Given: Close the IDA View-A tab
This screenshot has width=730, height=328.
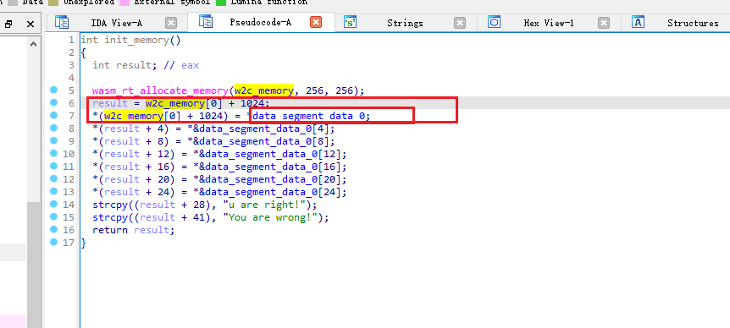Looking at the screenshot, I should pos(171,23).
